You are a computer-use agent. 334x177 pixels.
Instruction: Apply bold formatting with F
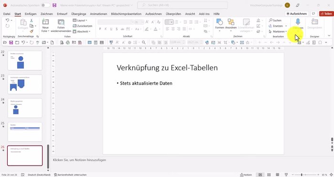point(100,29)
